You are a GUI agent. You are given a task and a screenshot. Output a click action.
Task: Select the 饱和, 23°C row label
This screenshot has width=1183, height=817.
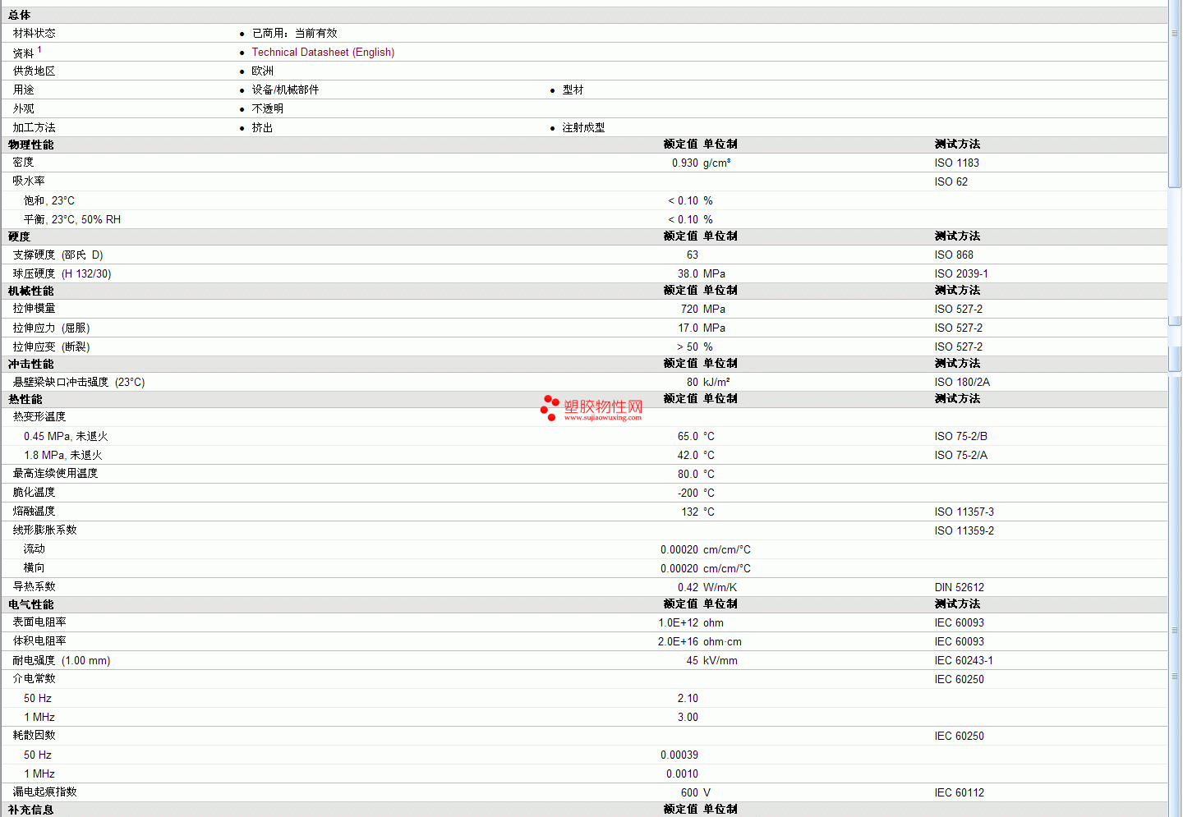(x=49, y=200)
